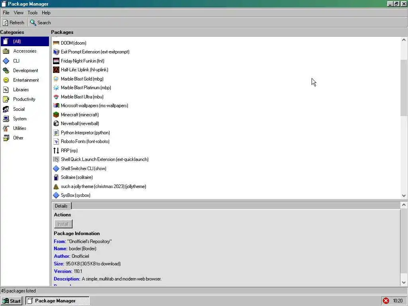
Task: Open the View menu
Action: click(18, 13)
